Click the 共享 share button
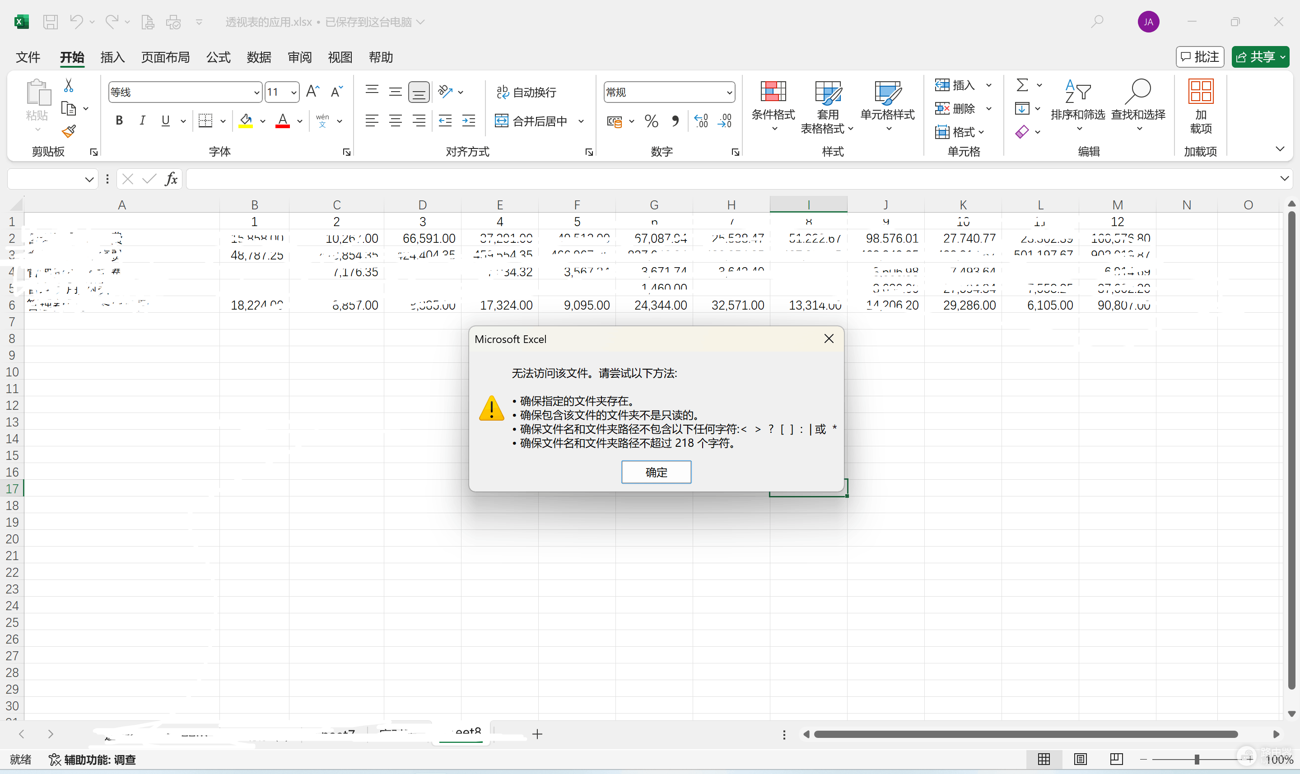The image size is (1300, 774). click(1260, 57)
